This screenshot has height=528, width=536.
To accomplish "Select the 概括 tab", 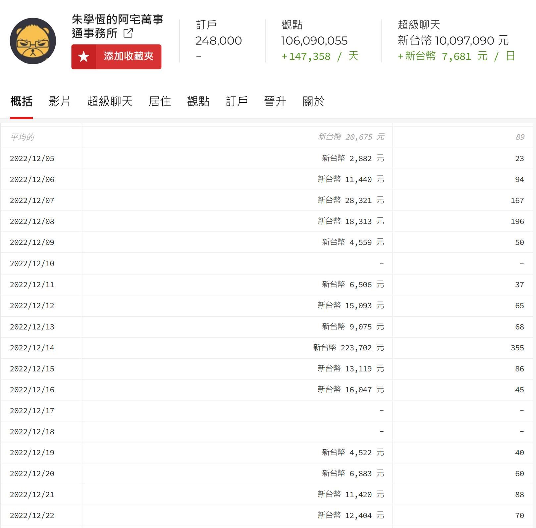I will (x=21, y=101).
